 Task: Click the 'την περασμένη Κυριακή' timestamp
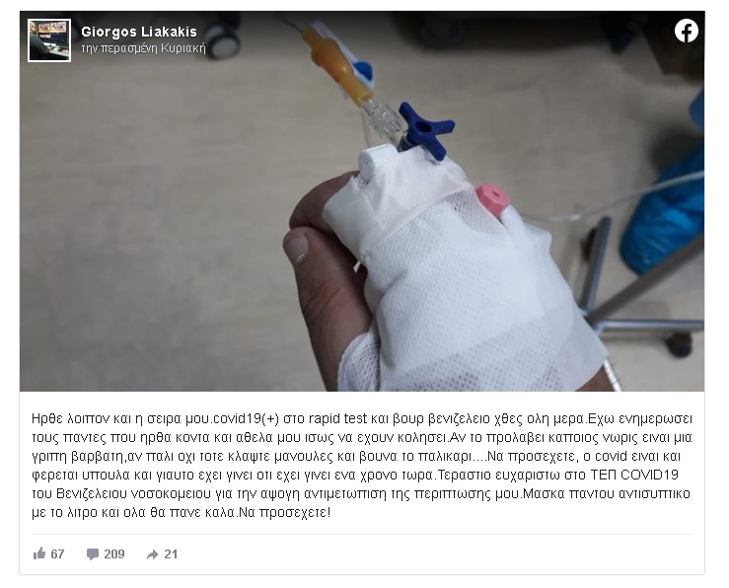click(143, 48)
